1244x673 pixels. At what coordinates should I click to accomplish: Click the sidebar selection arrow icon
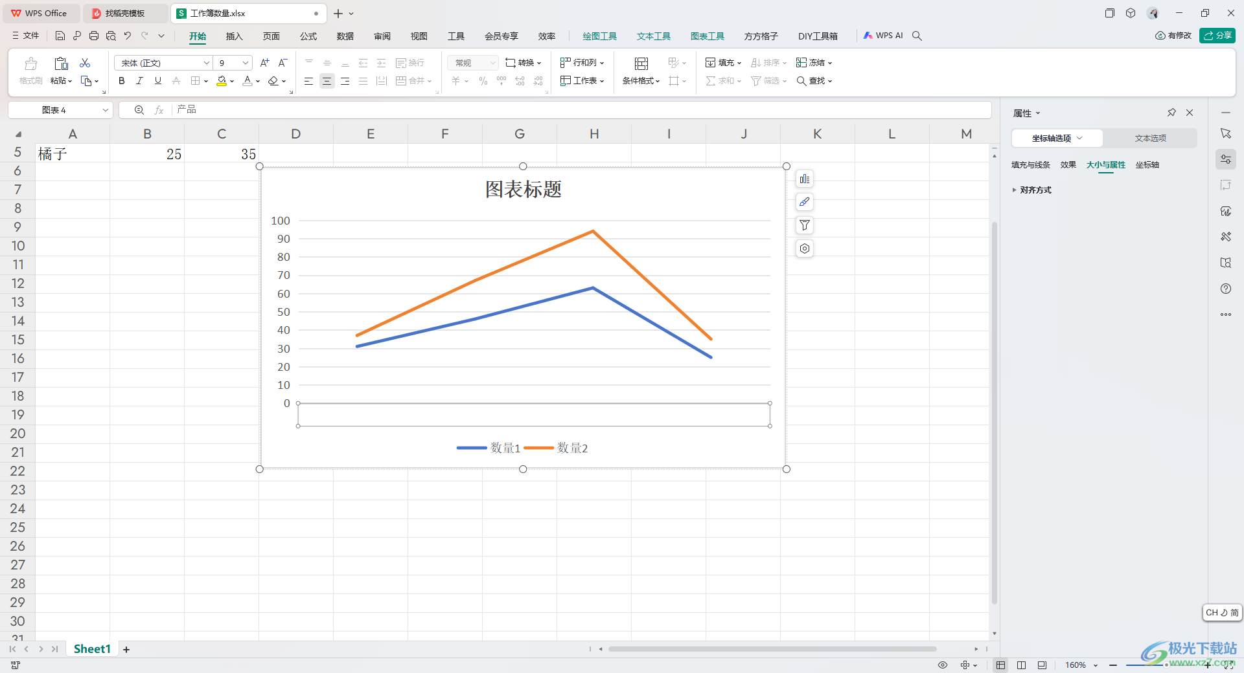pos(1226,133)
